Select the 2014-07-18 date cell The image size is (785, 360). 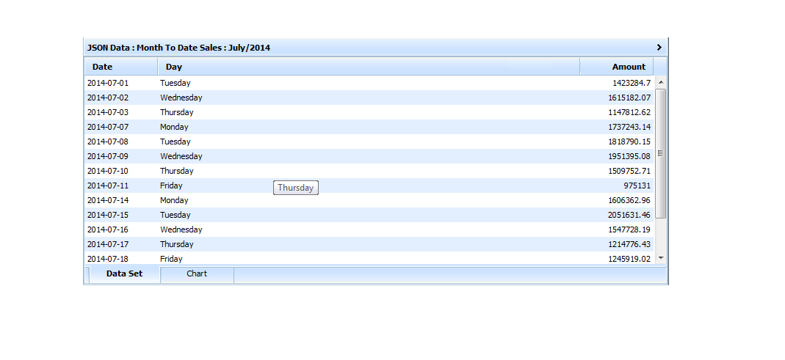(x=108, y=259)
